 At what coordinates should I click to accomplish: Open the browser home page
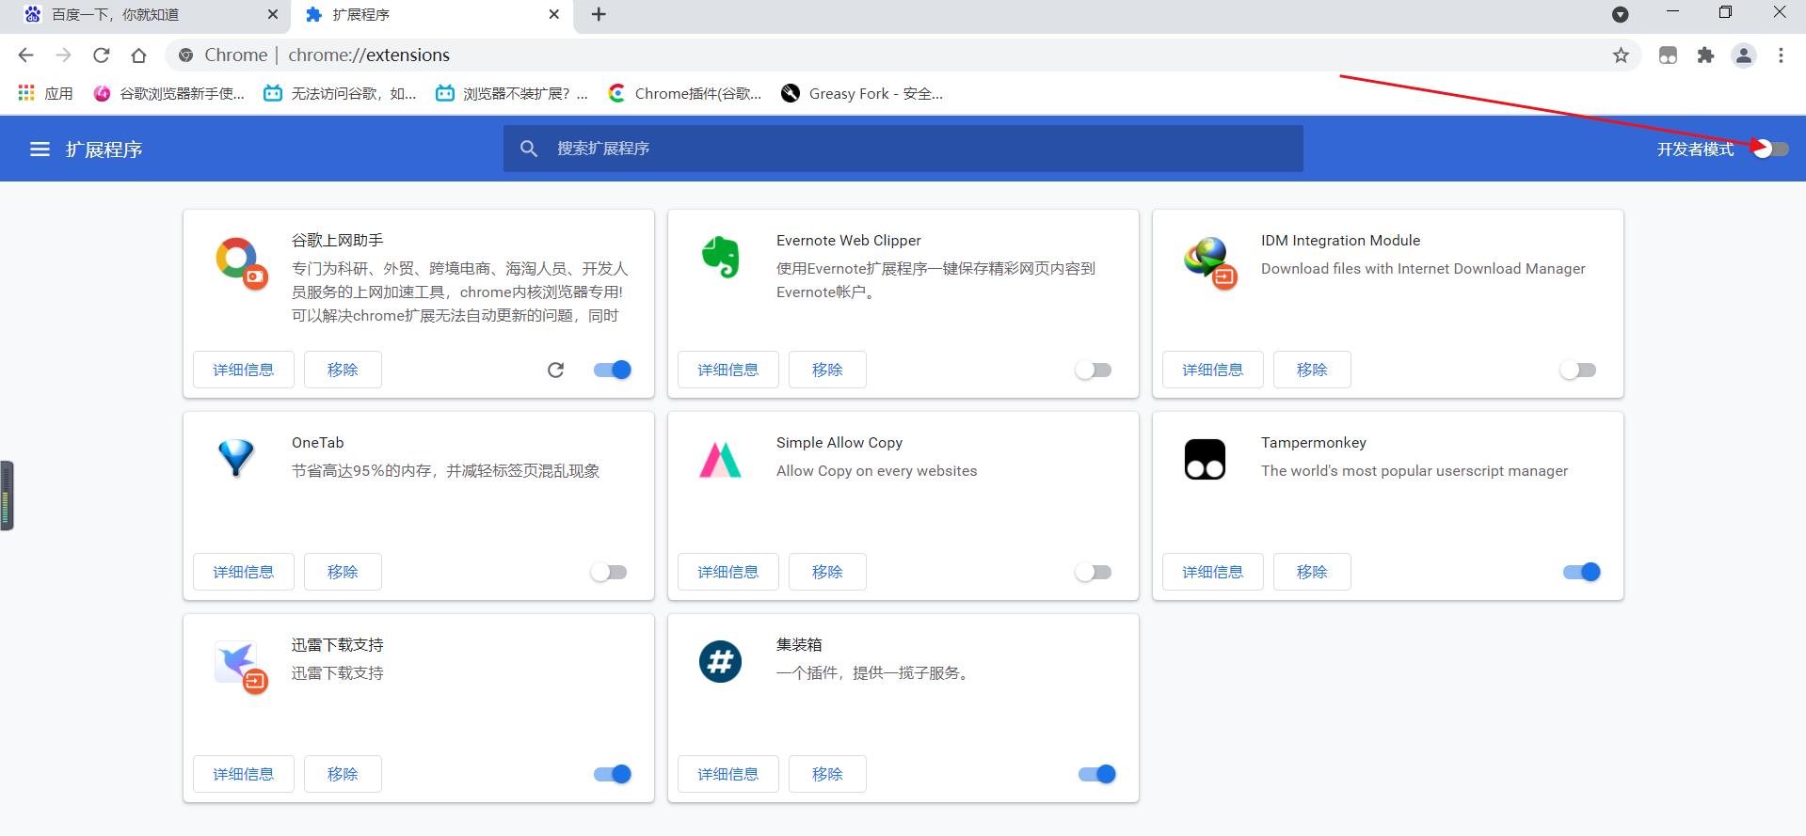(138, 55)
